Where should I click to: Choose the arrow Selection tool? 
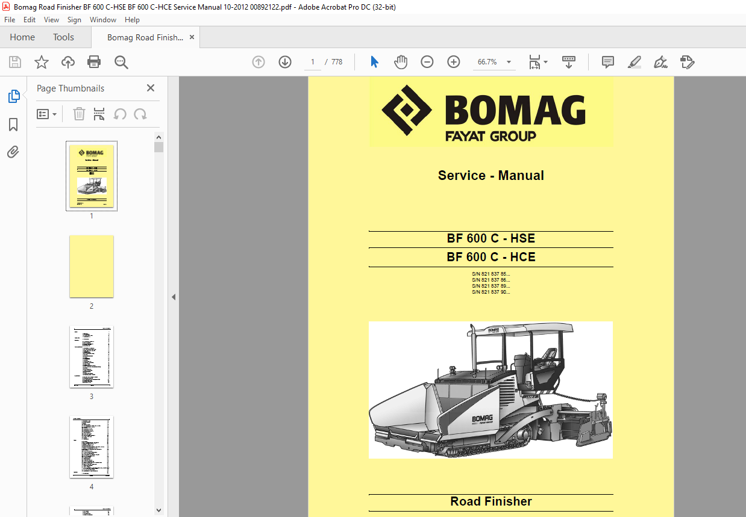[374, 62]
